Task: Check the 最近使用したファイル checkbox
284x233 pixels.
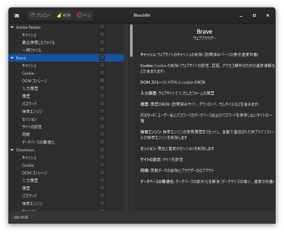Action: (102, 42)
